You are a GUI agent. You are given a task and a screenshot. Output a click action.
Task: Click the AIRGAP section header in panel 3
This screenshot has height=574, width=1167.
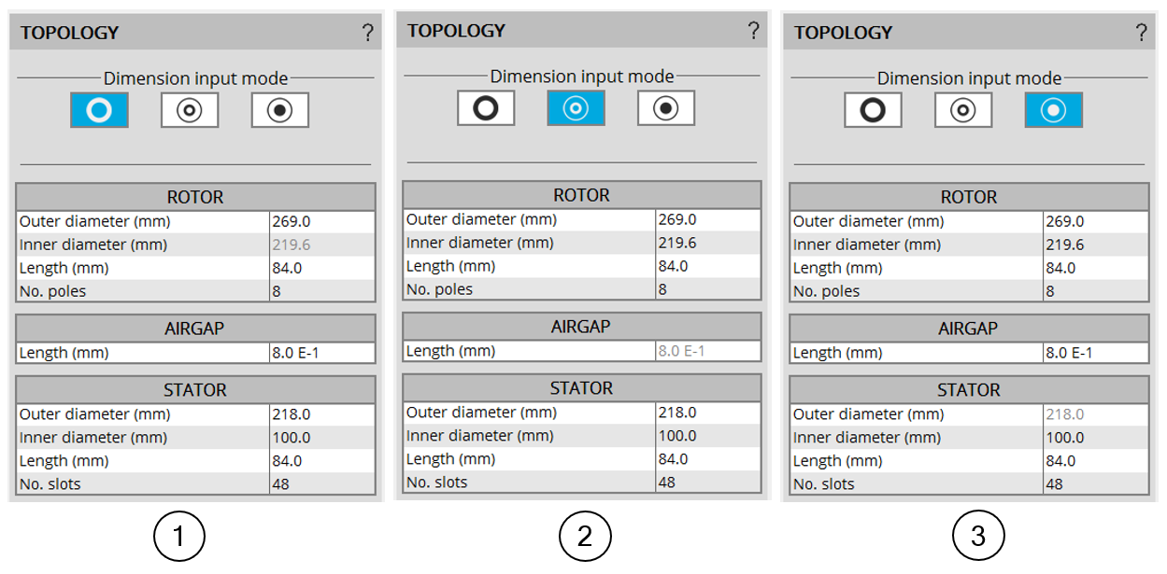[x=968, y=329]
